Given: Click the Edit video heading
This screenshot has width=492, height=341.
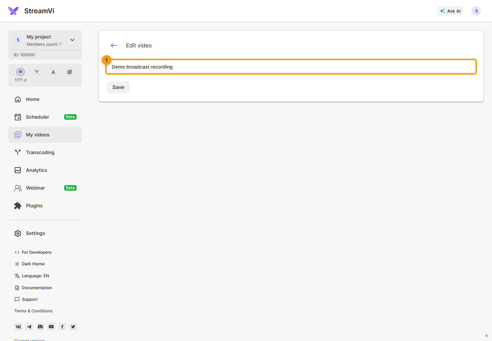Looking at the screenshot, I should coord(139,45).
